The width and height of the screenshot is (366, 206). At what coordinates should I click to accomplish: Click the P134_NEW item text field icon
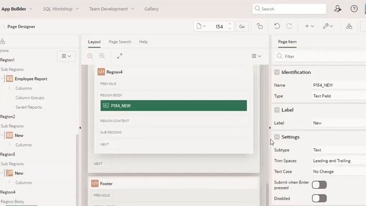[x=106, y=105]
